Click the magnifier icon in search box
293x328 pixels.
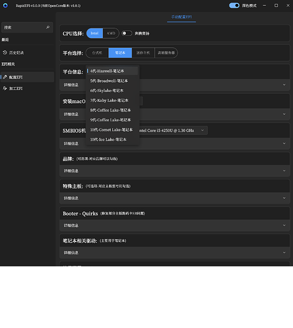[x=48, y=28]
